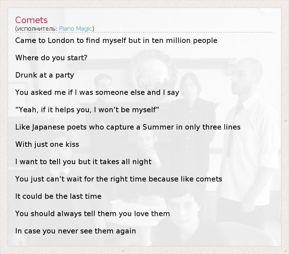Click the line 'You asked me if I was someone else'

(x=97, y=92)
